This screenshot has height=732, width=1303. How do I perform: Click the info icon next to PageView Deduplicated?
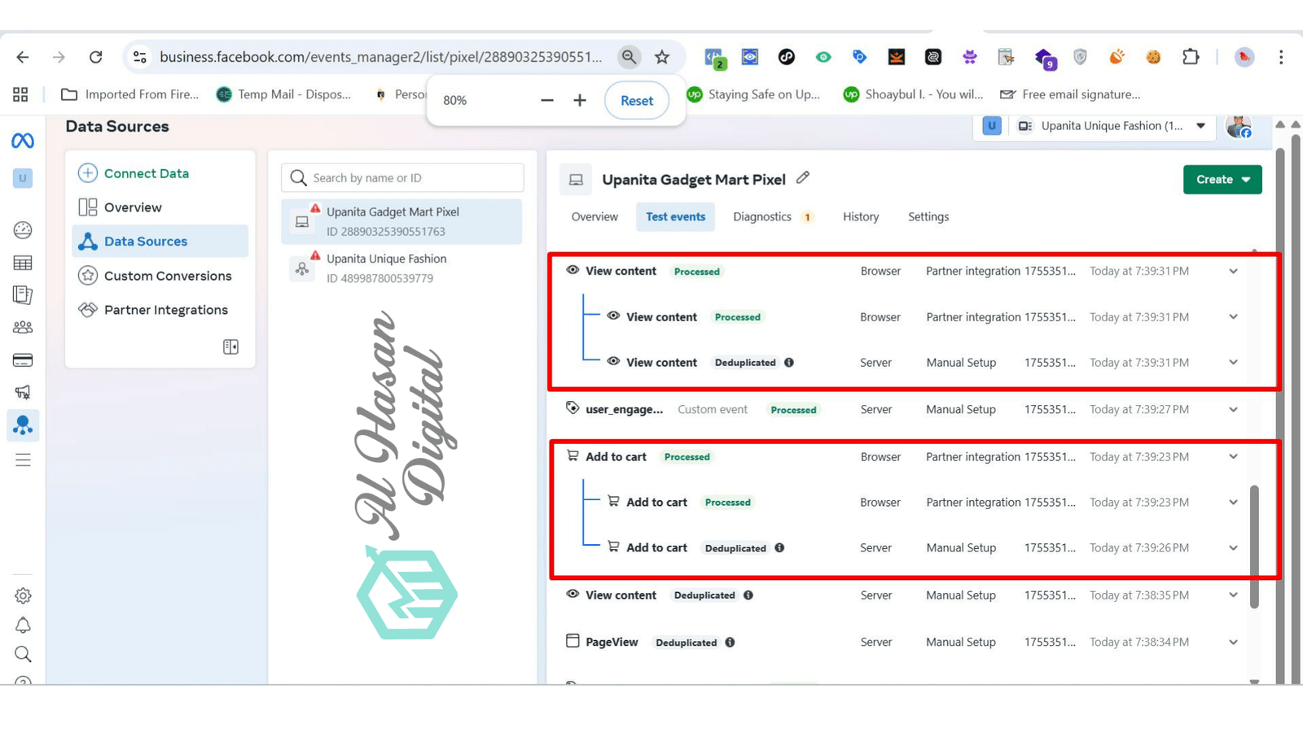pos(730,643)
